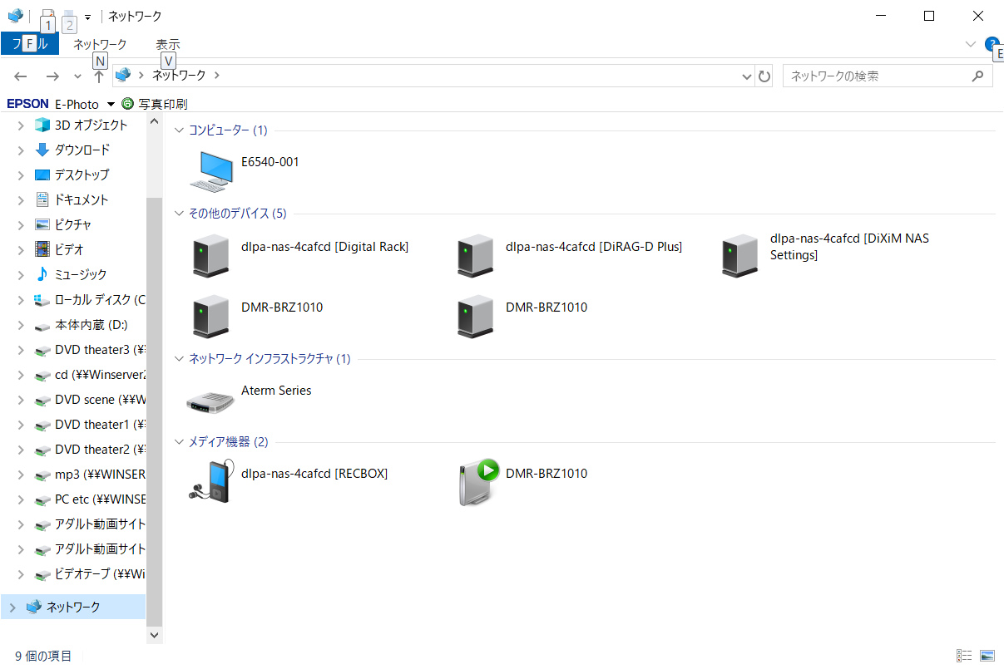The image size is (1004, 669).
Task: Click the Downloads arrow icon in sidebar
Action: click(42, 150)
